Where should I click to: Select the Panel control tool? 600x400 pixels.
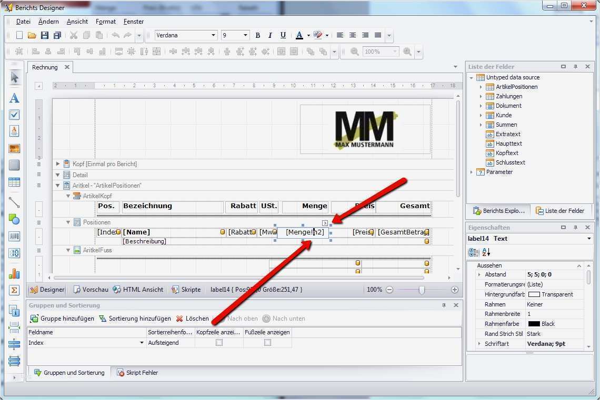point(14,165)
